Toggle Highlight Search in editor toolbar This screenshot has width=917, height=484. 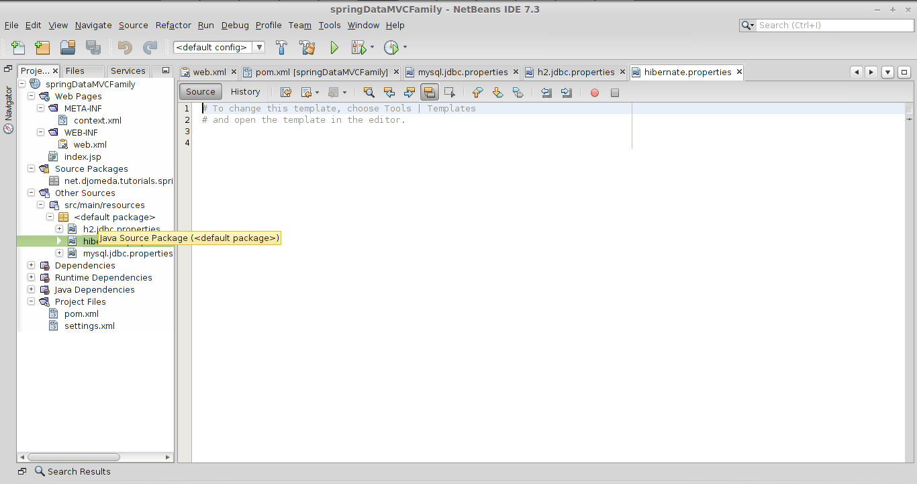[430, 93]
